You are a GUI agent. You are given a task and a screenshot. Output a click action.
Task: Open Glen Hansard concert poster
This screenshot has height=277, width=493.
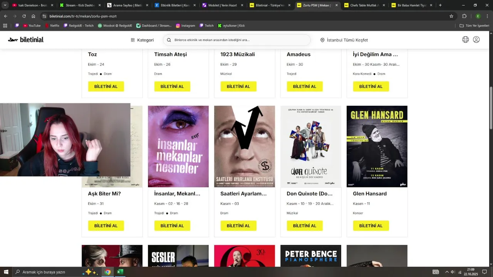pyautogui.click(x=377, y=147)
